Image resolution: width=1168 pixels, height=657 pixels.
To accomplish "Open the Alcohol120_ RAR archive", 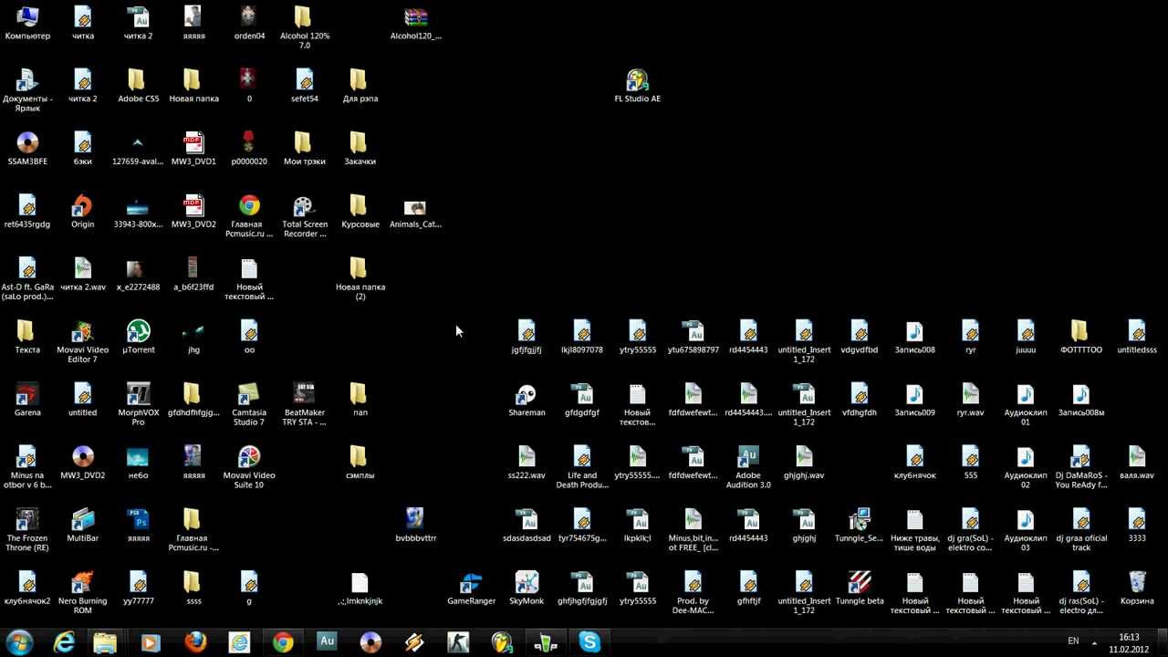I will click(415, 24).
